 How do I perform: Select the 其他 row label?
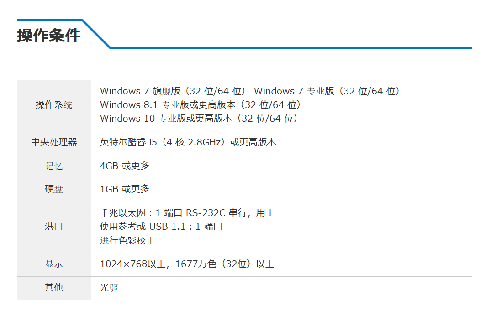tap(54, 288)
